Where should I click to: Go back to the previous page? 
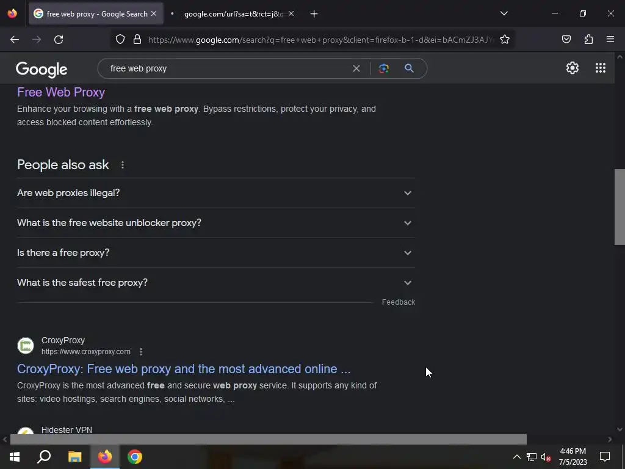pos(15,40)
